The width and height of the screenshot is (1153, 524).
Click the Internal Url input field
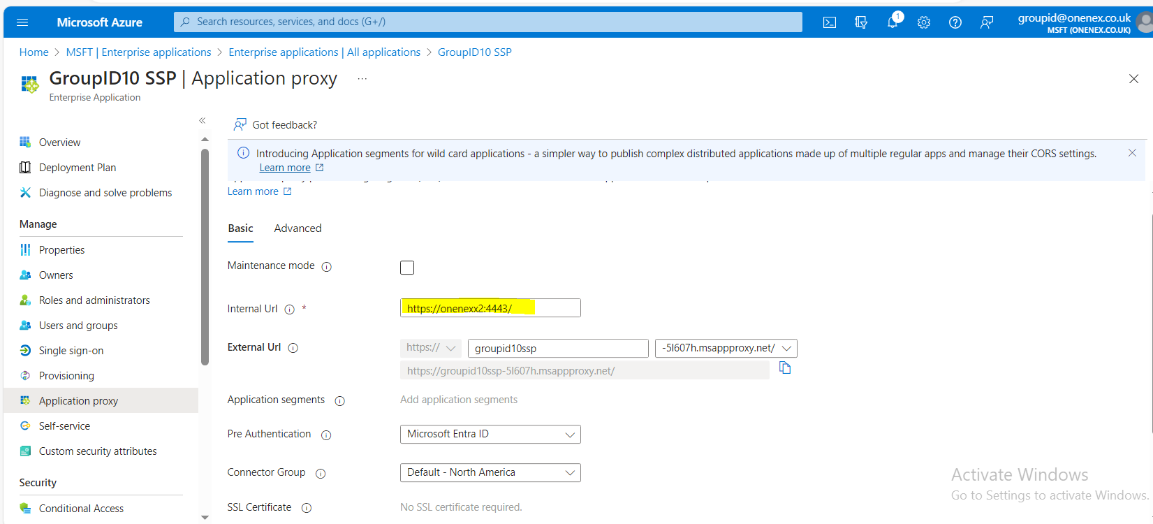click(x=490, y=308)
